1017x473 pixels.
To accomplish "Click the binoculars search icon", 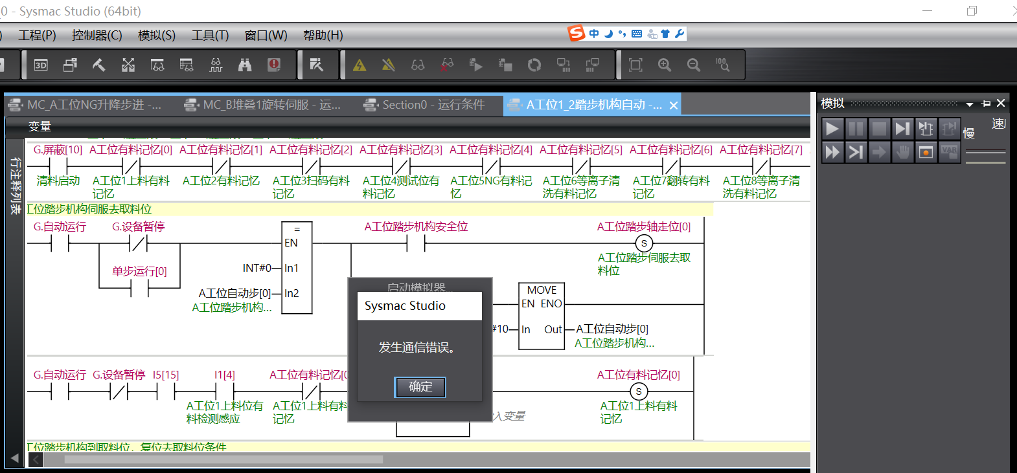I will click(x=244, y=65).
